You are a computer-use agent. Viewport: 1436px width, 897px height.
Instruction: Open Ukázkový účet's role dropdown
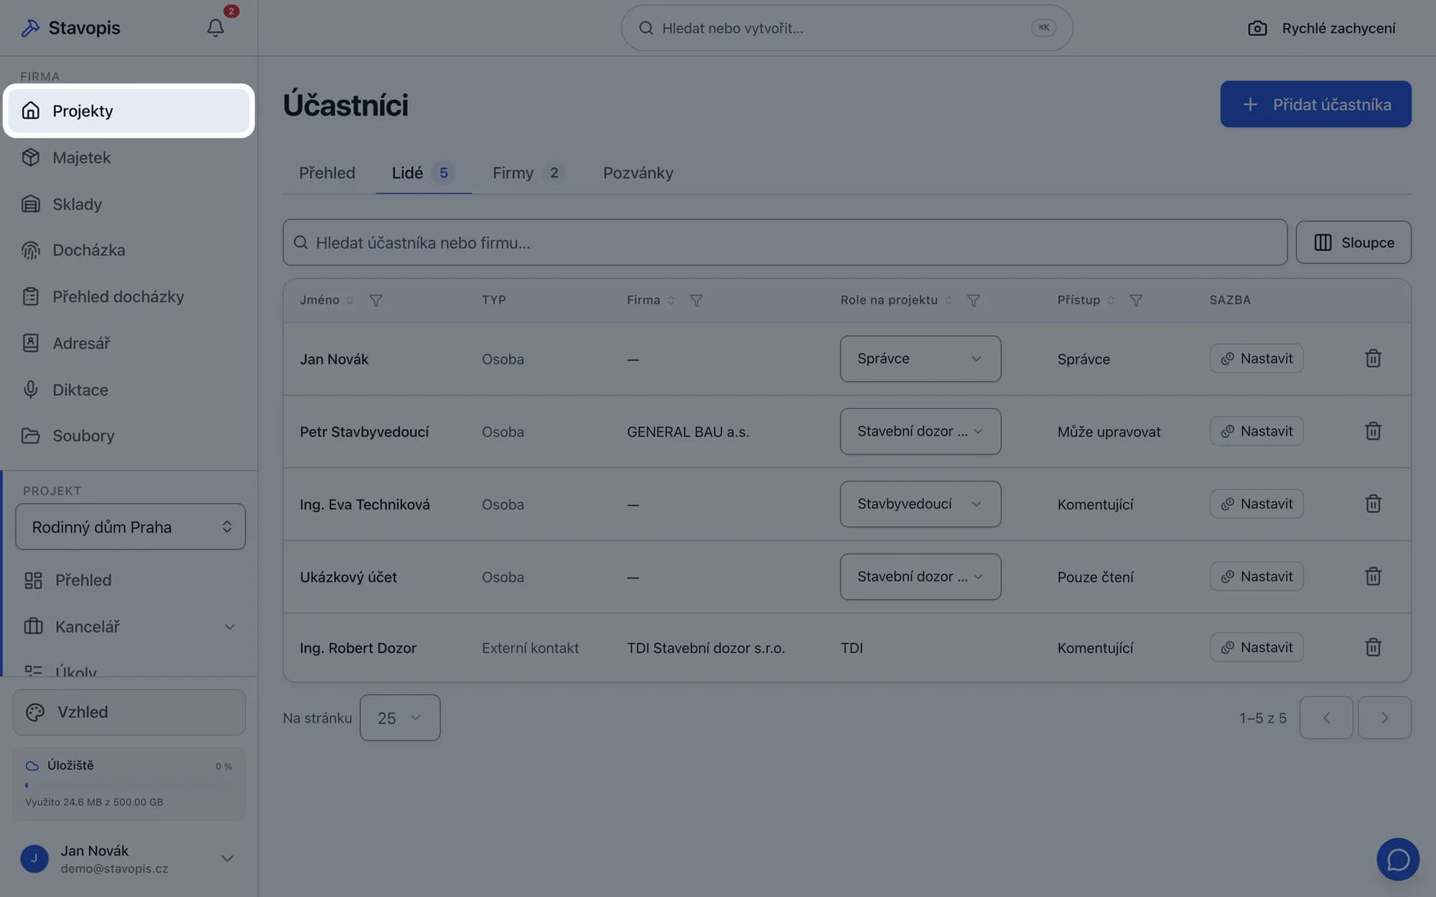(920, 576)
